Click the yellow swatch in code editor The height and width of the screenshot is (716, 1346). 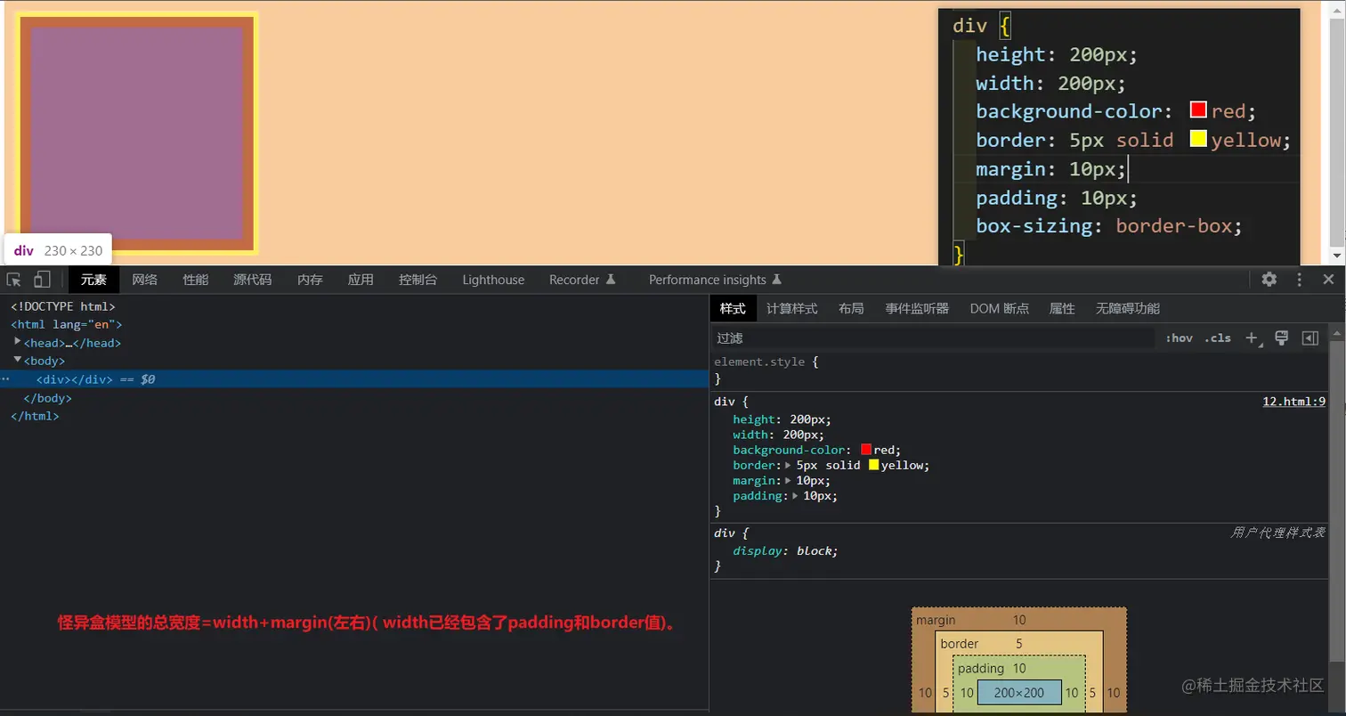click(x=1198, y=139)
